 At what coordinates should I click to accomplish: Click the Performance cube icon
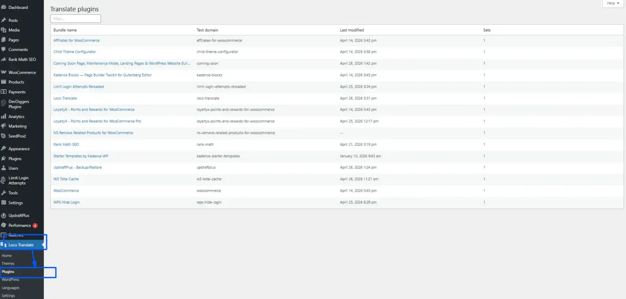4,225
